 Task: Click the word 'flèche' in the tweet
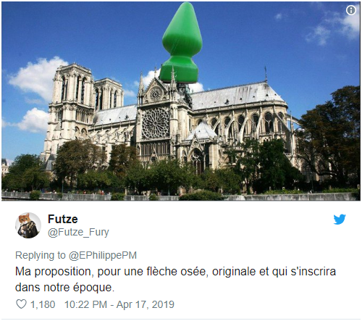click(x=161, y=271)
